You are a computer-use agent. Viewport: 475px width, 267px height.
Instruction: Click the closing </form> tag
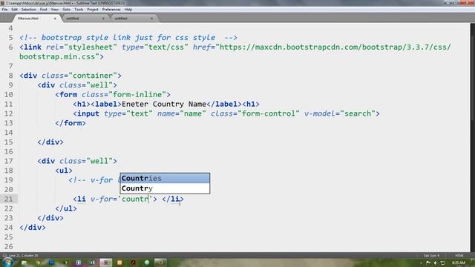(x=71, y=123)
